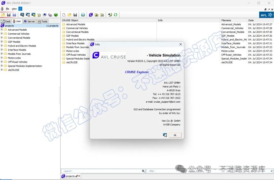Switch to the Desk tab
The image size is (274, 180).
(6, 21)
